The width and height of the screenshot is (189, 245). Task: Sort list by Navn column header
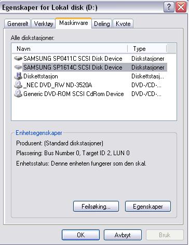pyautogui.click(x=70, y=49)
